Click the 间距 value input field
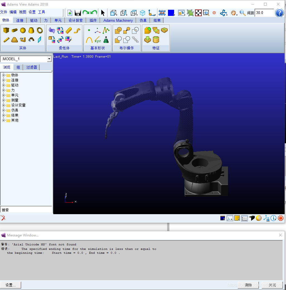This screenshot has width=286, height=290. point(264,13)
